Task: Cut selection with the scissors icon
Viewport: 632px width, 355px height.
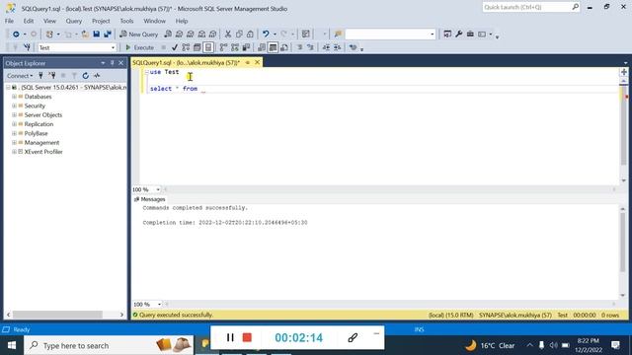Action: coord(228,35)
